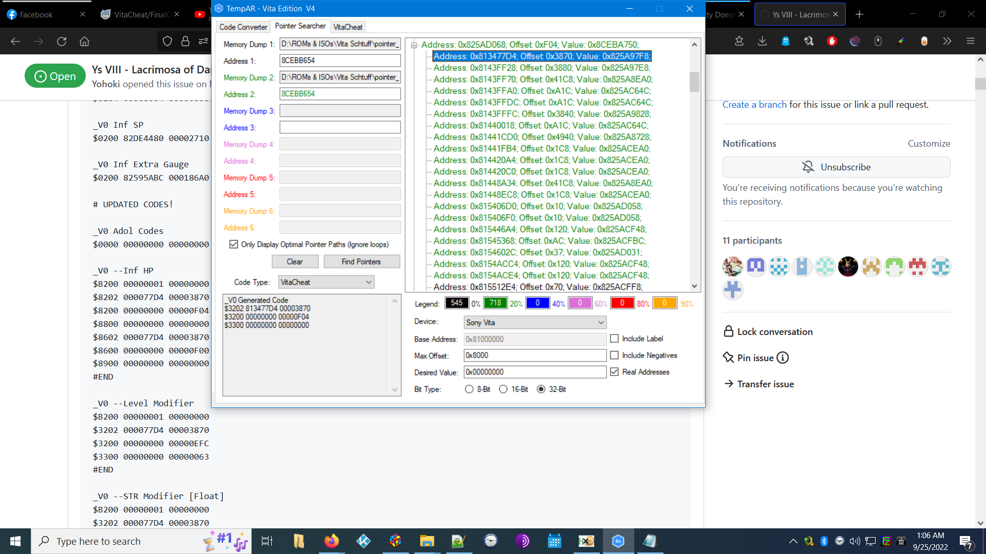This screenshot has width=986, height=554.
Task: Switch to the Facebook browser tab
Action: pyautogui.click(x=46, y=14)
